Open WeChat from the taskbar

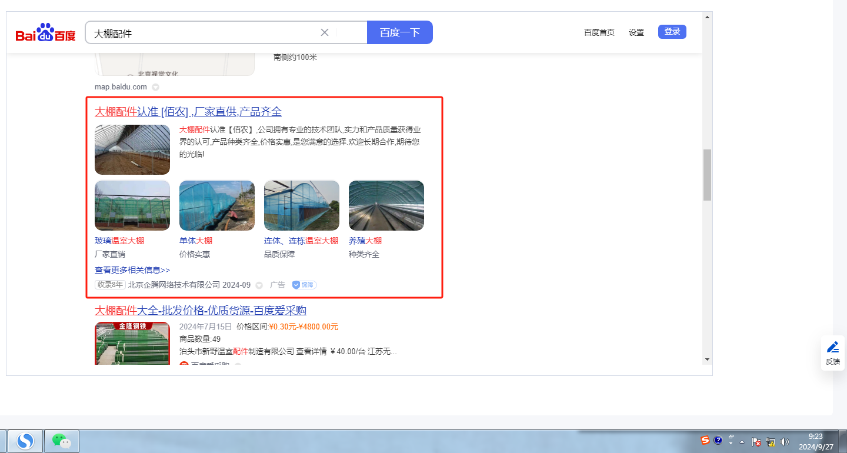[61, 441]
